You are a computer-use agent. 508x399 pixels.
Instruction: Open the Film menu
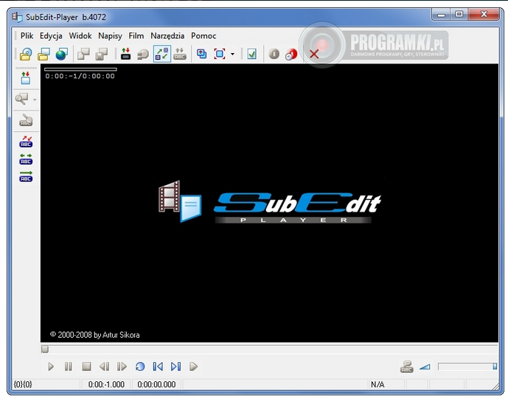click(136, 35)
